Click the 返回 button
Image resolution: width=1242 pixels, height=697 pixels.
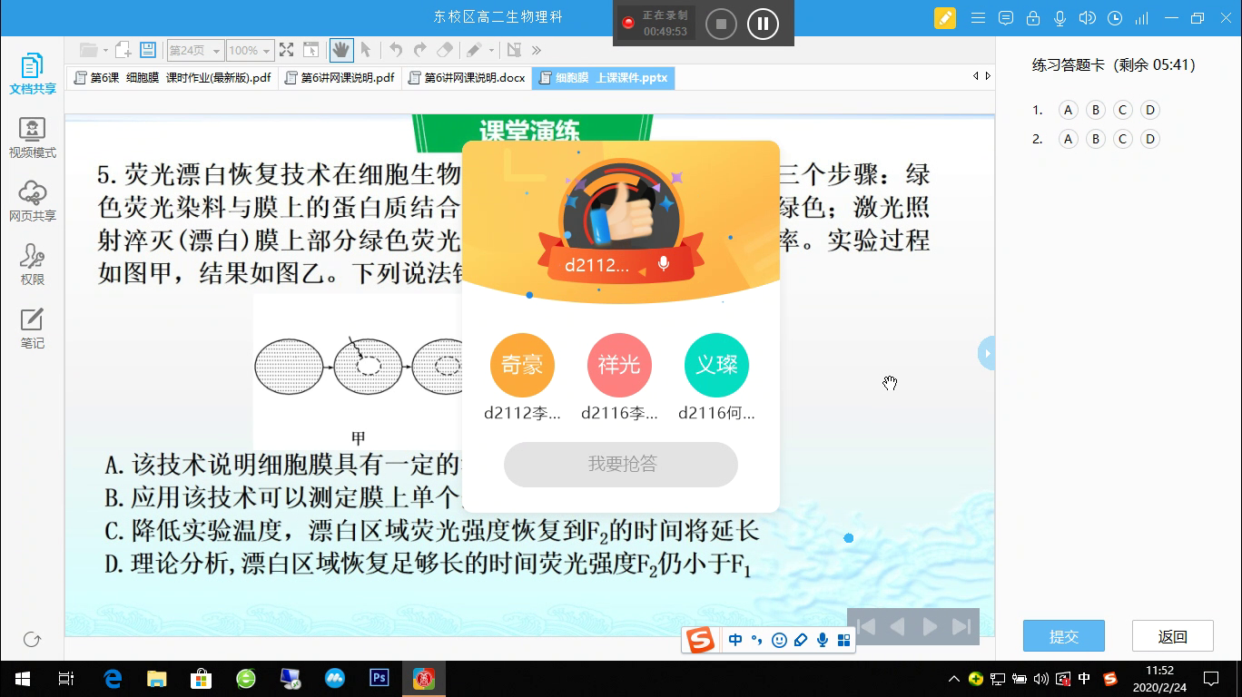click(1172, 636)
